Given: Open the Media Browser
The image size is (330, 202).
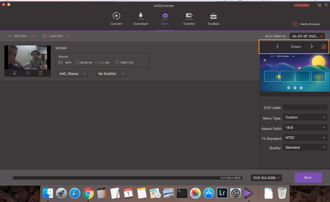Looking at the screenshot, I should [x=306, y=24].
